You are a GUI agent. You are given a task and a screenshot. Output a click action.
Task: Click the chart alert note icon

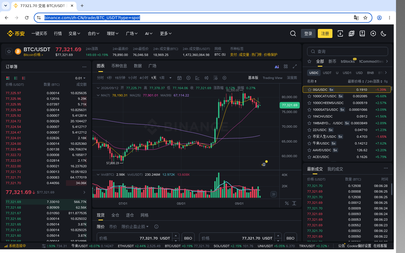(x=264, y=164)
